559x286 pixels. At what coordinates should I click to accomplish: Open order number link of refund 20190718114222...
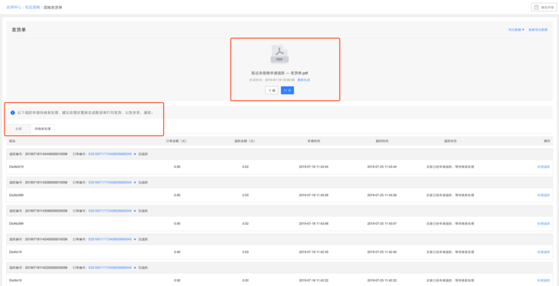click(110, 268)
